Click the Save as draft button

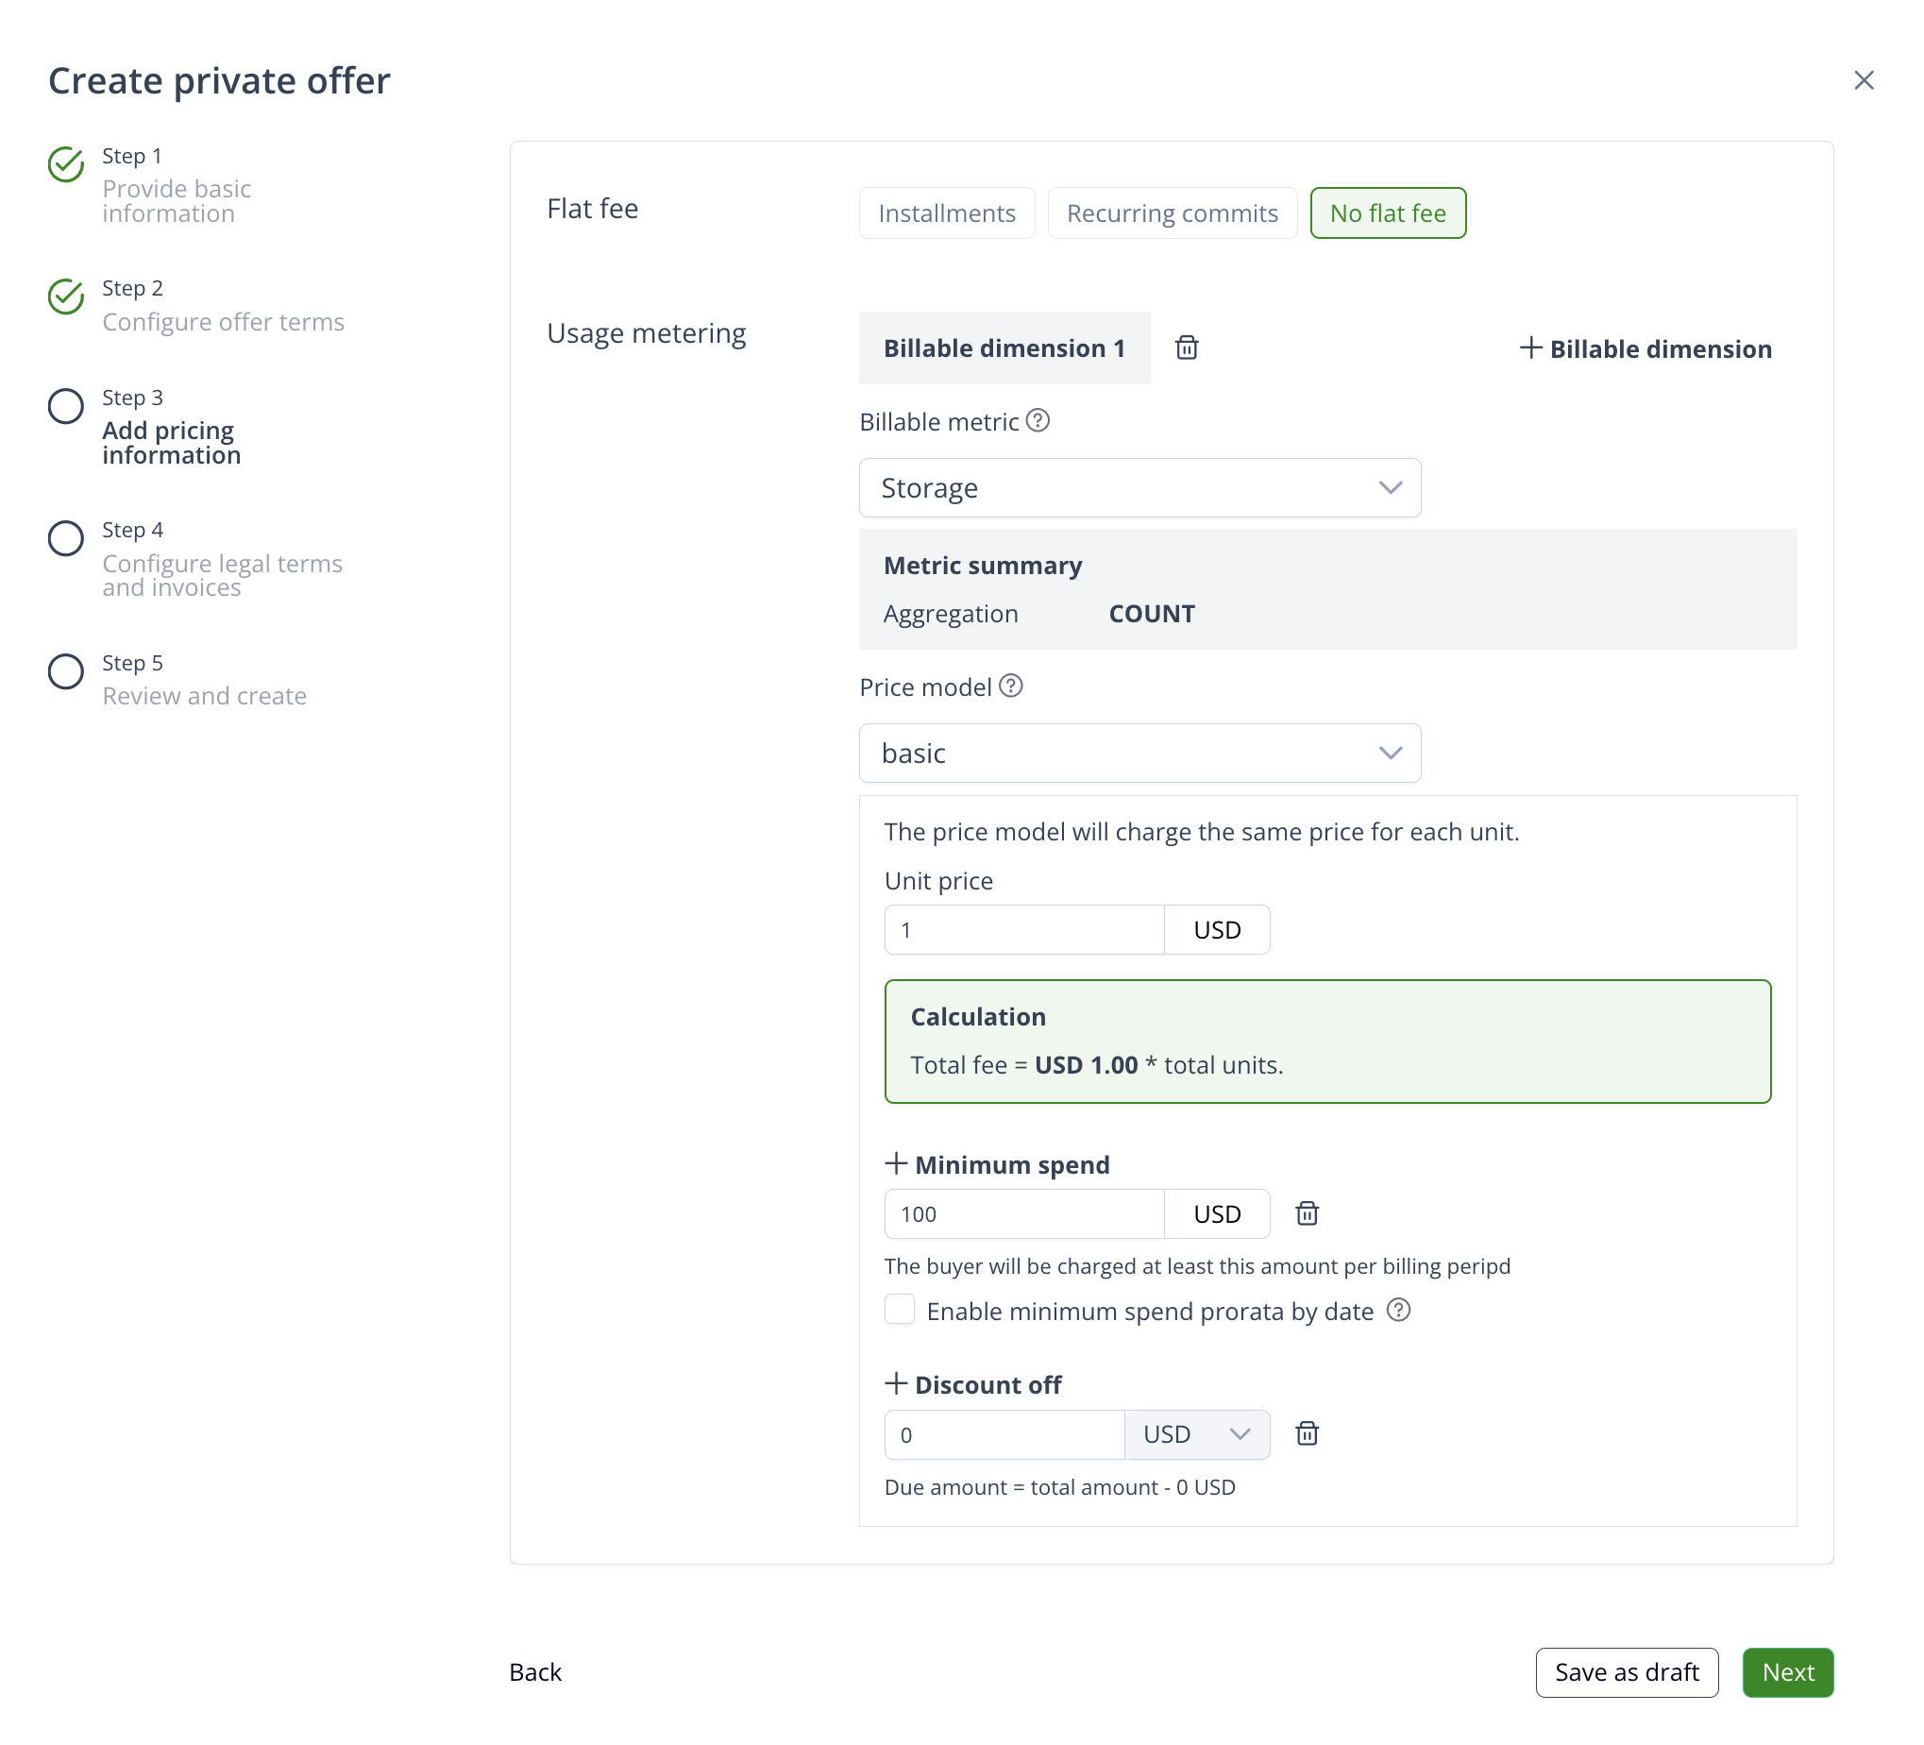click(1627, 1672)
